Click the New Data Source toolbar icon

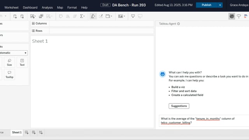click(15, 16)
